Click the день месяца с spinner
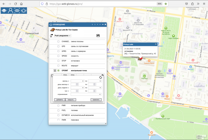The width and height of the screenshot is (208, 140). [75, 84]
